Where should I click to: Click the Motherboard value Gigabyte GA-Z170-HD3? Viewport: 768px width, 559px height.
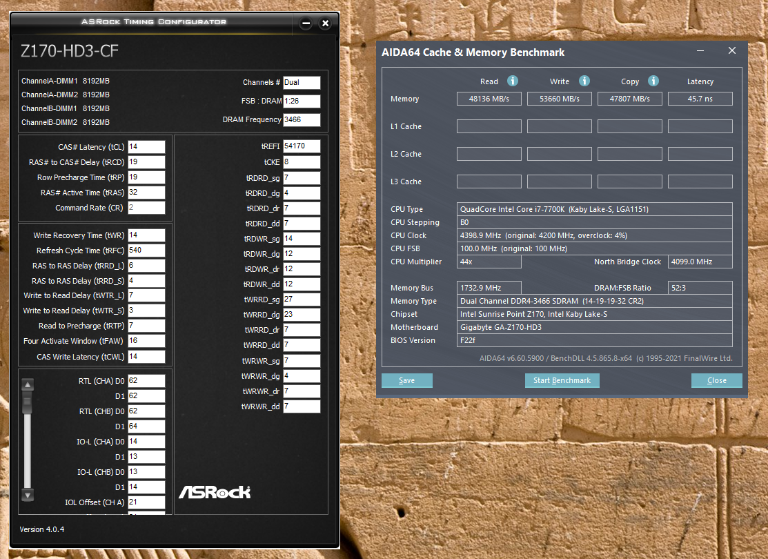pos(595,327)
